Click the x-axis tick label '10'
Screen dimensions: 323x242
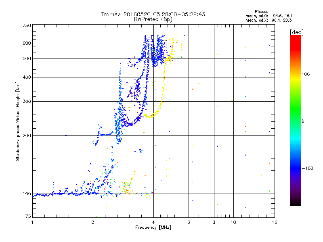(x=233, y=223)
